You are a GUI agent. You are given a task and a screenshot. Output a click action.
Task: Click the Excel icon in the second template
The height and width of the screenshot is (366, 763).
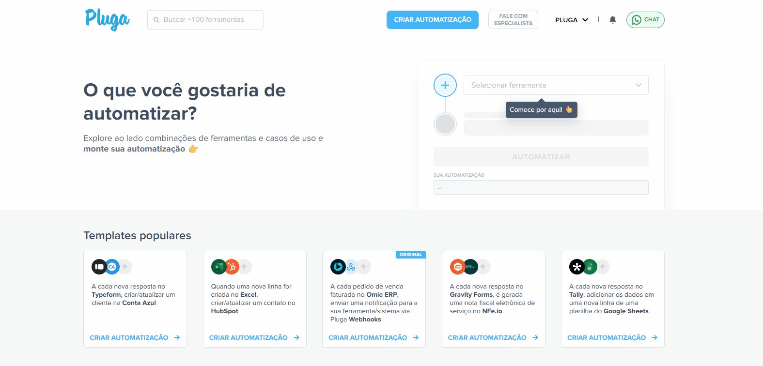pos(218,267)
